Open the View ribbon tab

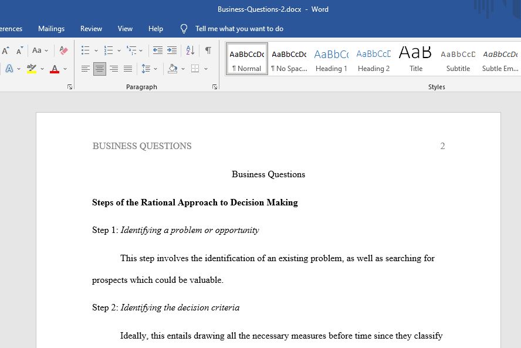(x=125, y=29)
